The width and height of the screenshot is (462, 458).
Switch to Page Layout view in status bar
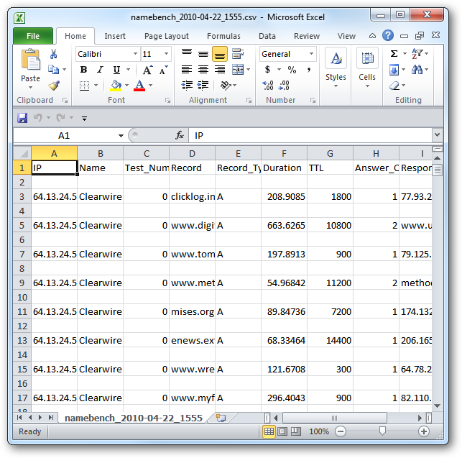pyautogui.click(x=282, y=431)
